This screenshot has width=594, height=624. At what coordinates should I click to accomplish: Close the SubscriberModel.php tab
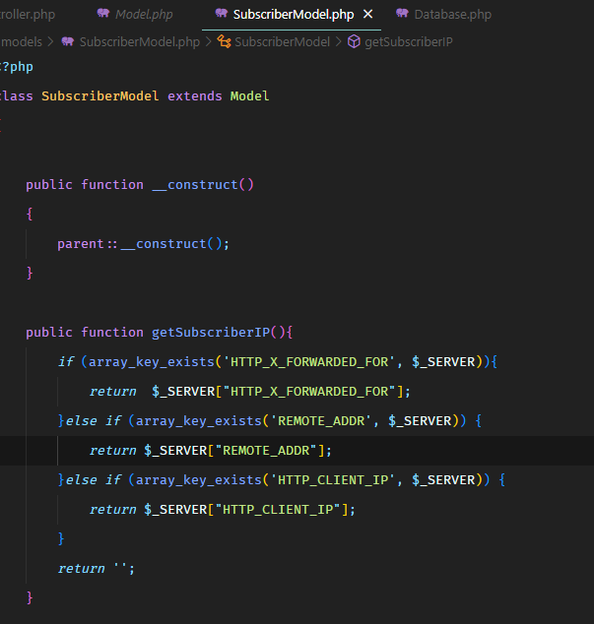tap(368, 15)
